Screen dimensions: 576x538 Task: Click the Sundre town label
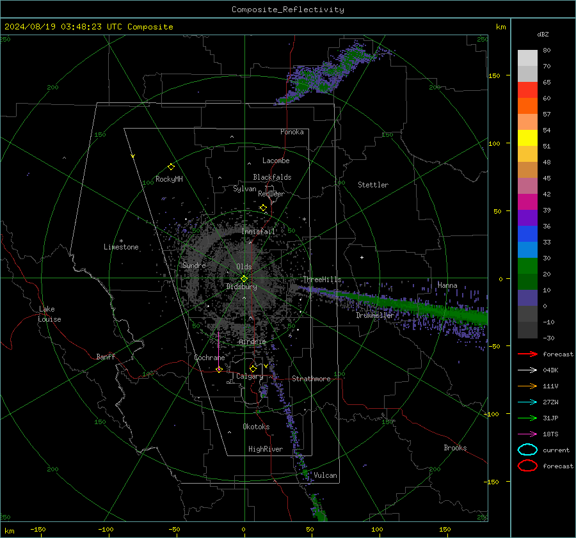(194, 265)
